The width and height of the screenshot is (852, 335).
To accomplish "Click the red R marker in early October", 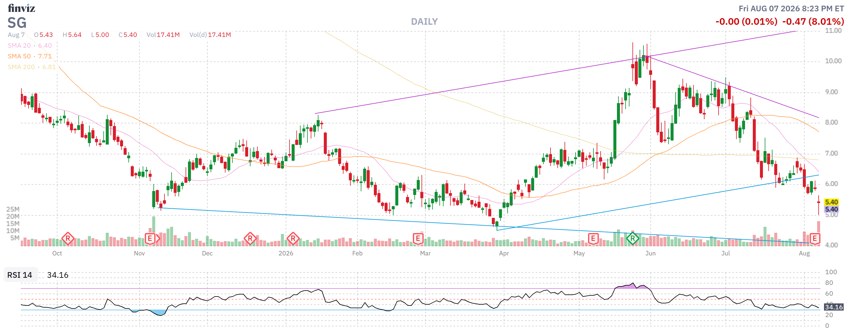I will pyautogui.click(x=68, y=238).
